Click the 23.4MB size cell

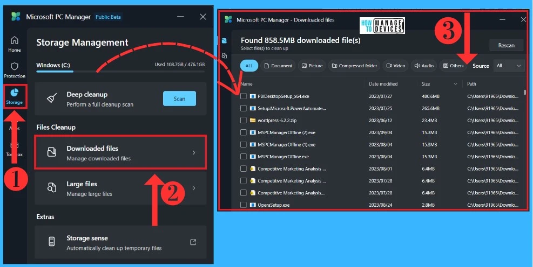pos(429,120)
